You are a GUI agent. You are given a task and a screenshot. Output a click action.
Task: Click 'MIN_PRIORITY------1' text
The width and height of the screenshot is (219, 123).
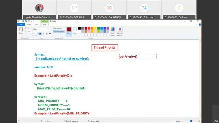(x=53, y=101)
